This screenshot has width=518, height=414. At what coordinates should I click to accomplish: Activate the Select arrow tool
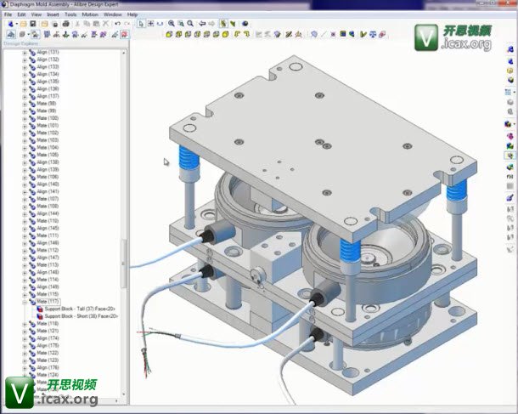point(141,24)
